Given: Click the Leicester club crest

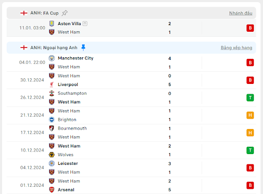Looking at the screenshot, I should tap(52, 163).
